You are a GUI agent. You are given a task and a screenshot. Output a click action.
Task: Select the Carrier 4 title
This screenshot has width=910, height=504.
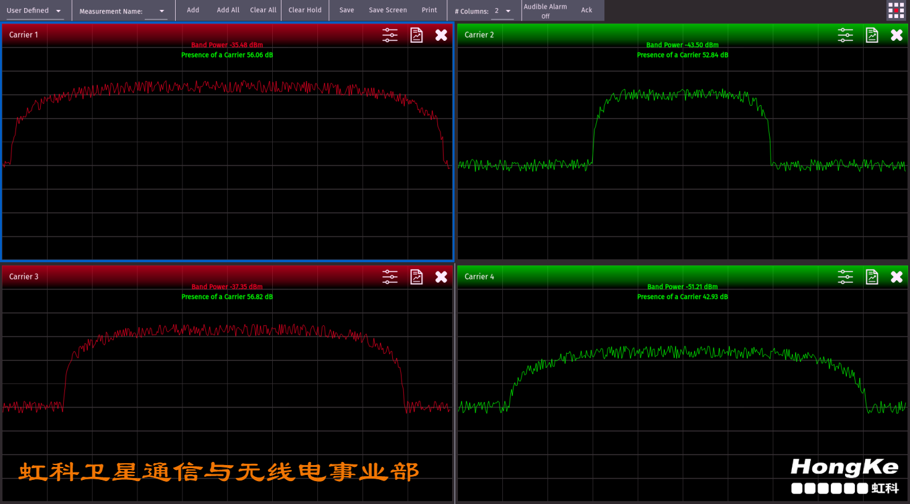tap(479, 276)
